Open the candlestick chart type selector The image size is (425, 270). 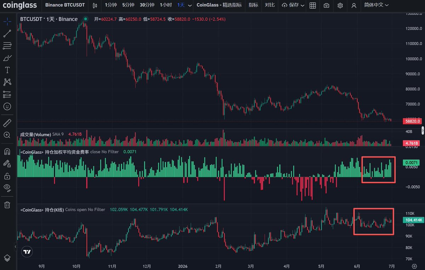(x=95, y=5)
